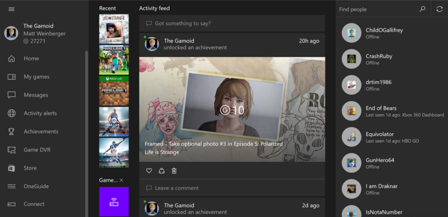Open the Xbox Live Minecraft tile
The width and height of the screenshot is (448, 217).
pyautogui.click(x=114, y=91)
